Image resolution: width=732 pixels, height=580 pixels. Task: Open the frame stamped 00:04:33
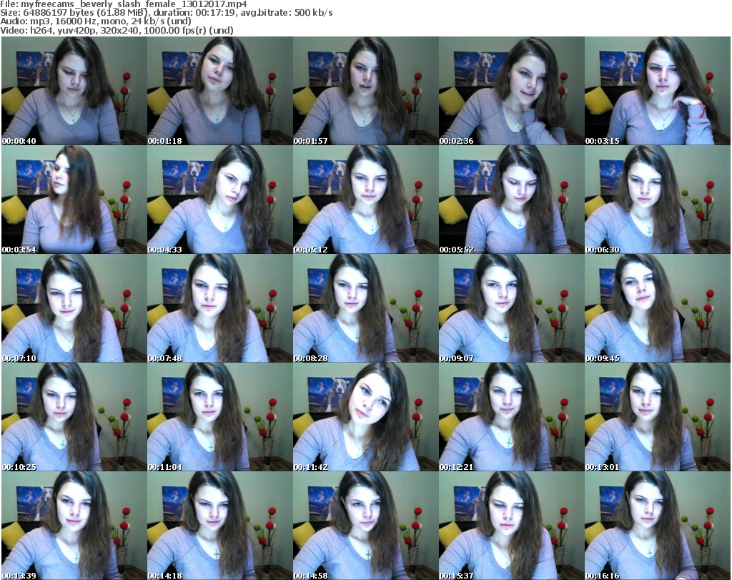point(220,200)
